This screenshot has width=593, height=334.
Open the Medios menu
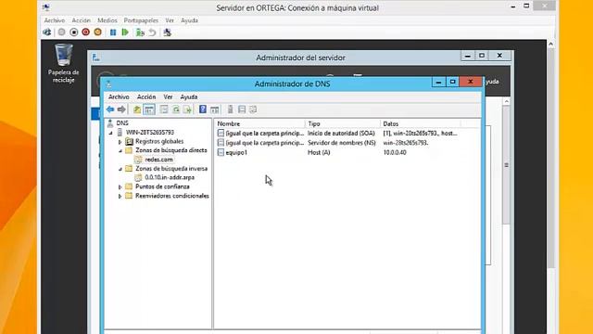107,20
